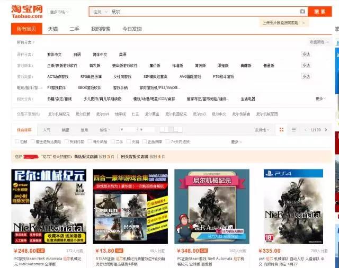Click the 回头客买家店铺 link

point(135,157)
